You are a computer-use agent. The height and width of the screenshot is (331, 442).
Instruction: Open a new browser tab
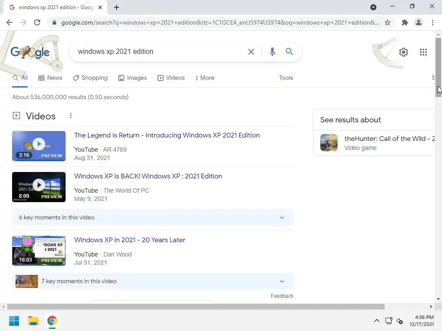[x=117, y=7]
